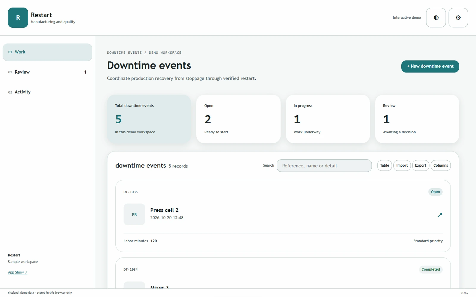
Task: Open Press cell 2 arrow icon
Action: pos(440,215)
